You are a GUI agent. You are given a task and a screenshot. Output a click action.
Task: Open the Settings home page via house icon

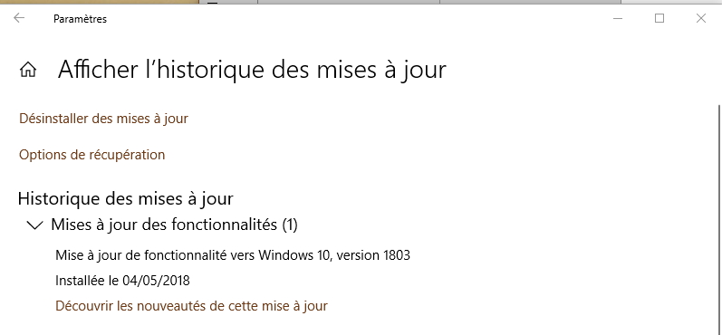click(x=27, y=70)
